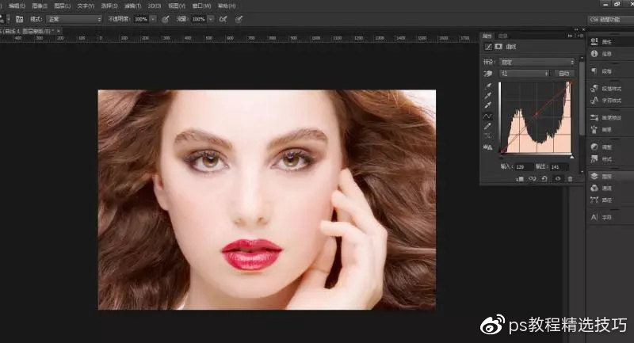This screenshot has width=634, height=343.
Task: Pick the white point eyedropper
Action: click(488, 106)
